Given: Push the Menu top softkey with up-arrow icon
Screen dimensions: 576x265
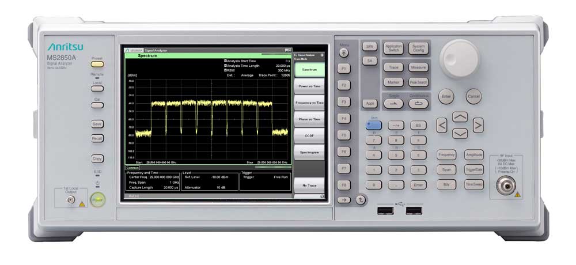Looking at the screenshot, I should (343, 54).
